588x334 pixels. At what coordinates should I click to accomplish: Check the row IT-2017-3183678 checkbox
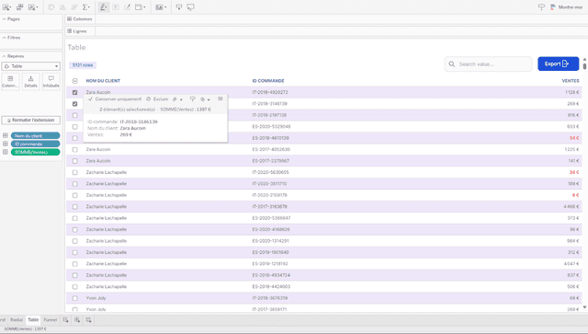point(75,207)
